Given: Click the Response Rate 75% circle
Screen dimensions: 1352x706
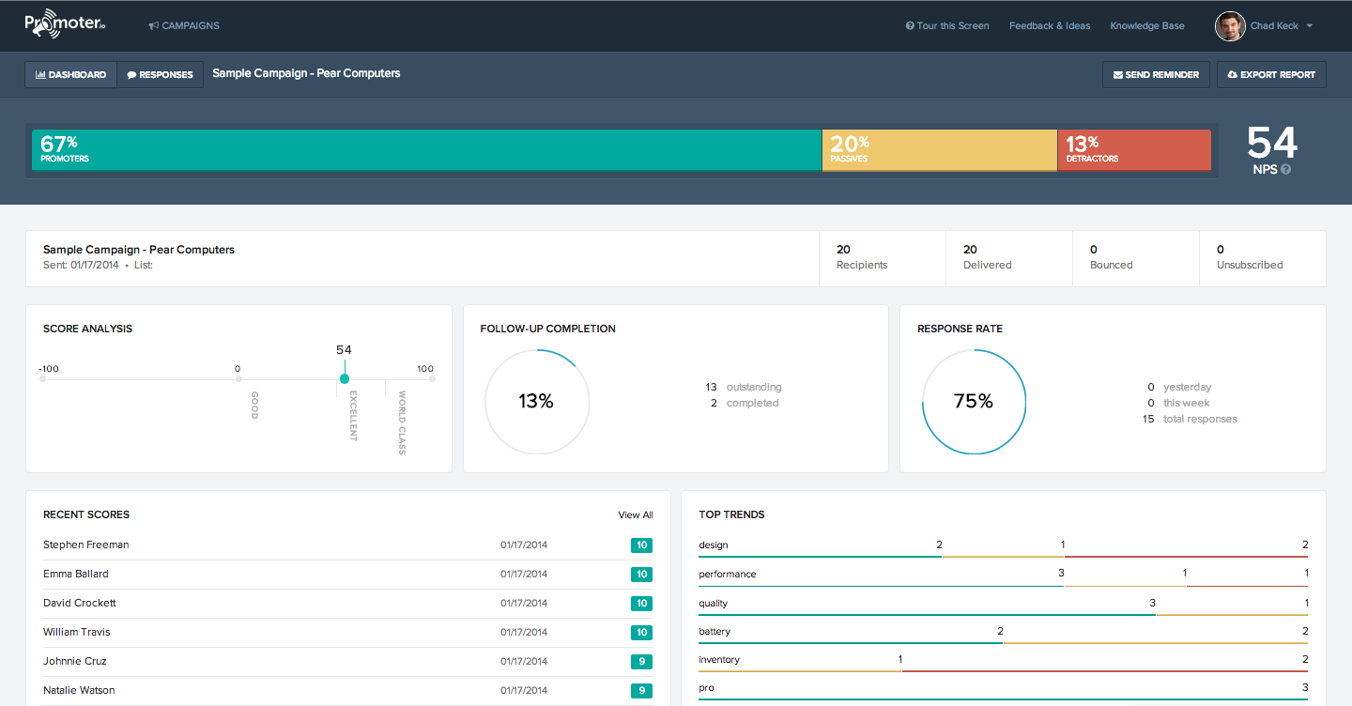Looking at the screenshot, I should pyautogui.click(x=974, y=402).
